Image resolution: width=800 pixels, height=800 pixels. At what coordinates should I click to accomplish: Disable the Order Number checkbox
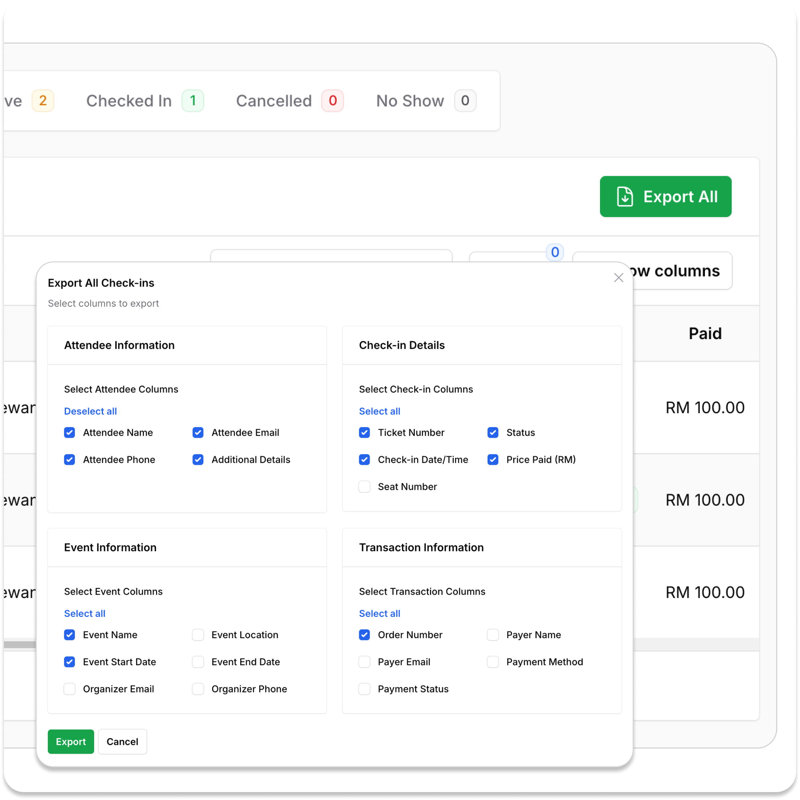click(x=364, y=635)
